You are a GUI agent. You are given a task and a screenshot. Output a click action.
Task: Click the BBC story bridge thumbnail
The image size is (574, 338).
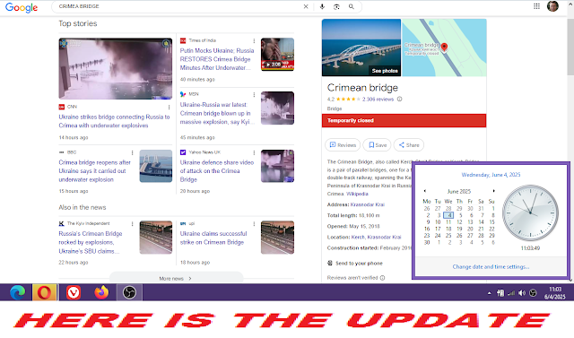coord(155,166)
